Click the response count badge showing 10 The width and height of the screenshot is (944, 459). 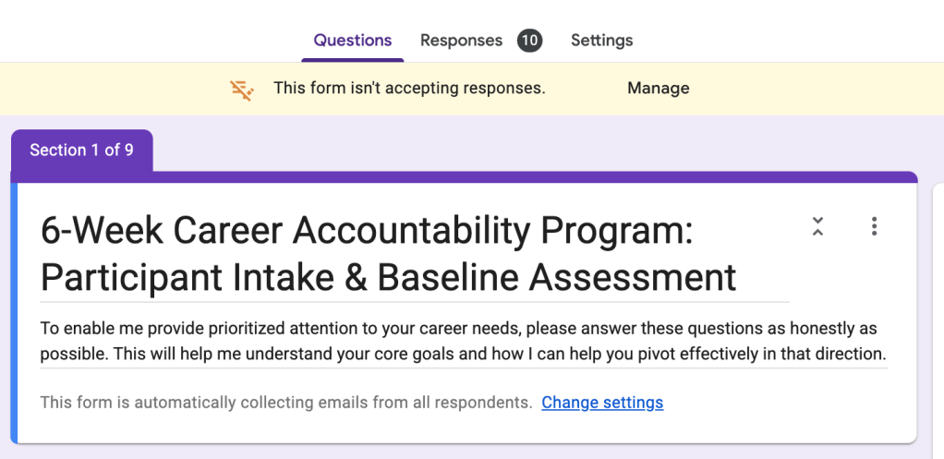pos(529,41)
